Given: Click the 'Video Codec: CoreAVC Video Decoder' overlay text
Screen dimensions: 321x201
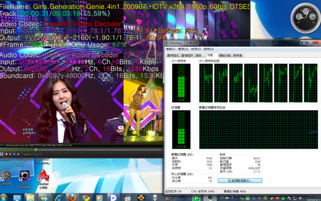Looking at the screenshot, I should [61, 24].
